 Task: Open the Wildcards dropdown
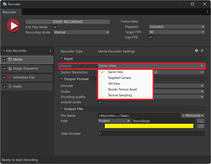pyautogui.click(x=193, y=116)
